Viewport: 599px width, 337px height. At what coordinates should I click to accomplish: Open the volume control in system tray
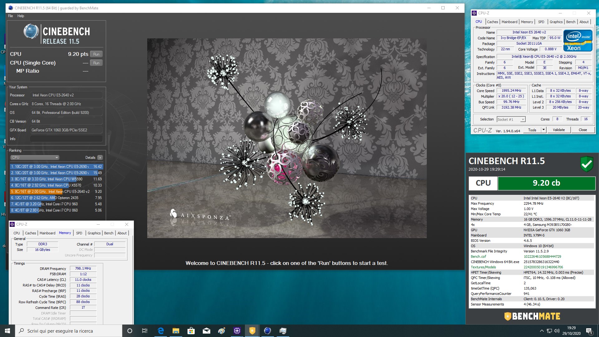pos(557,331)
